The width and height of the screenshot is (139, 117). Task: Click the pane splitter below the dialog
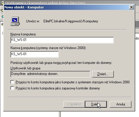coord(59,114)
